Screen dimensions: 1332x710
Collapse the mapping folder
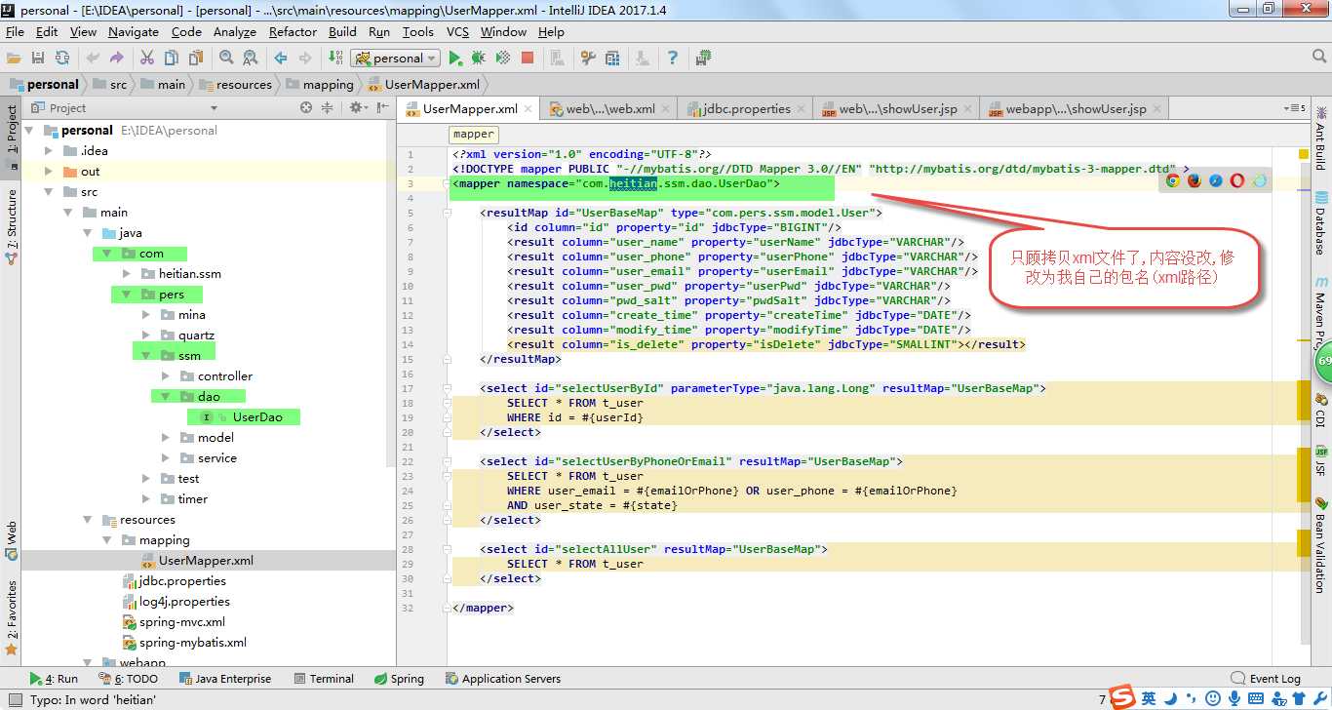point(107,540)
